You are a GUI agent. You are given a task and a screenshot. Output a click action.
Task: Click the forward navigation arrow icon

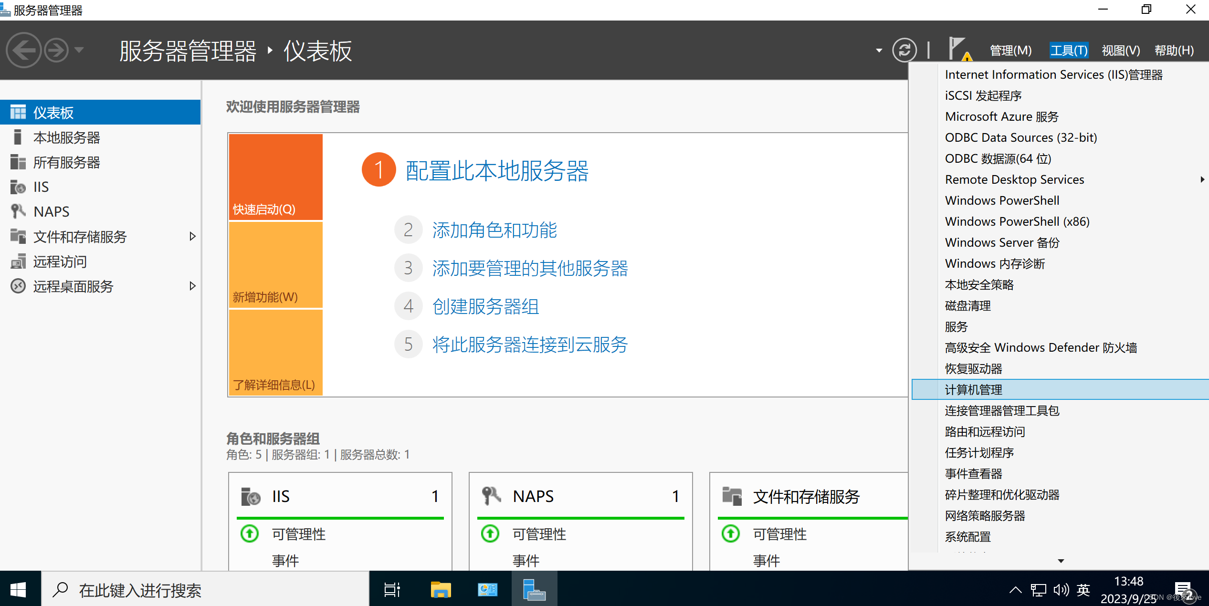coord(56,50)
